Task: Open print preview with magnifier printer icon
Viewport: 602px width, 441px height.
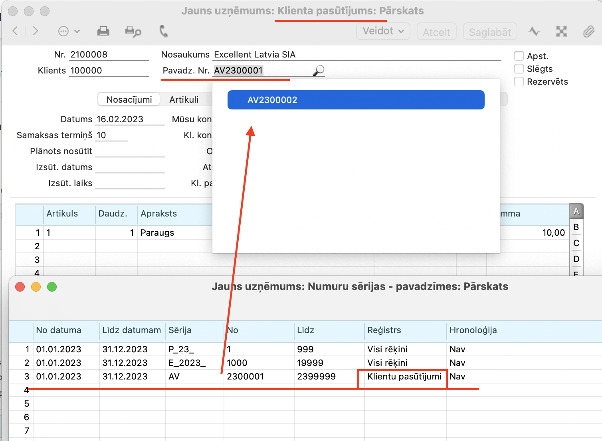Action: [x=133, y=32]
